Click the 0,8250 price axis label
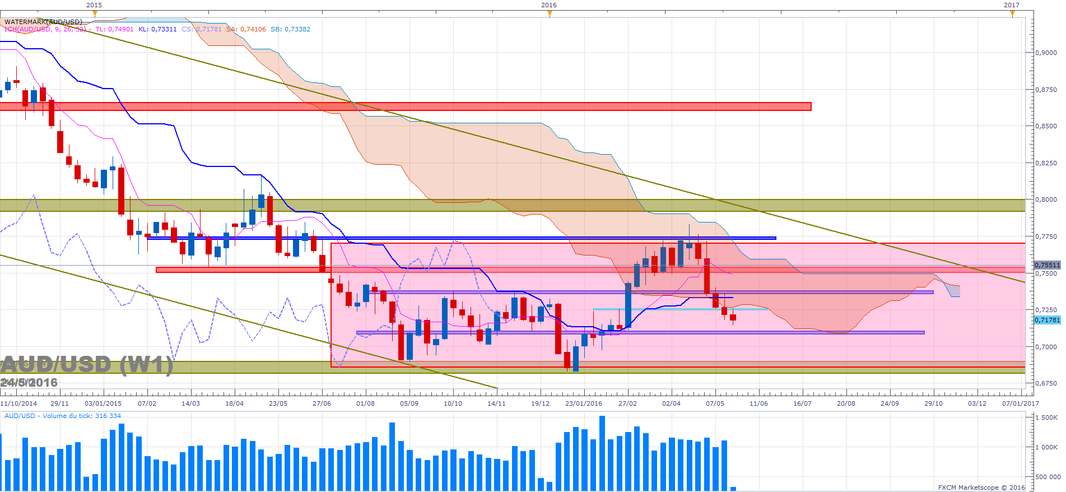Viewport: 1066px width, 492px height. pos(1046,163)
